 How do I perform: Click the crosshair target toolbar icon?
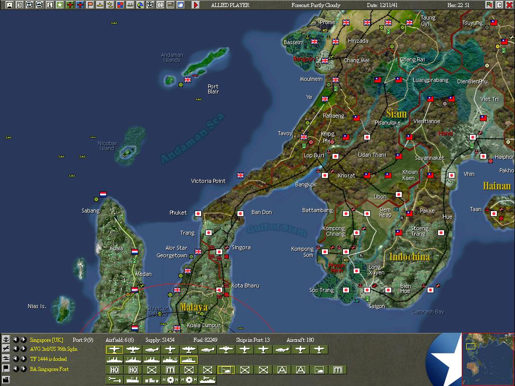150,5
